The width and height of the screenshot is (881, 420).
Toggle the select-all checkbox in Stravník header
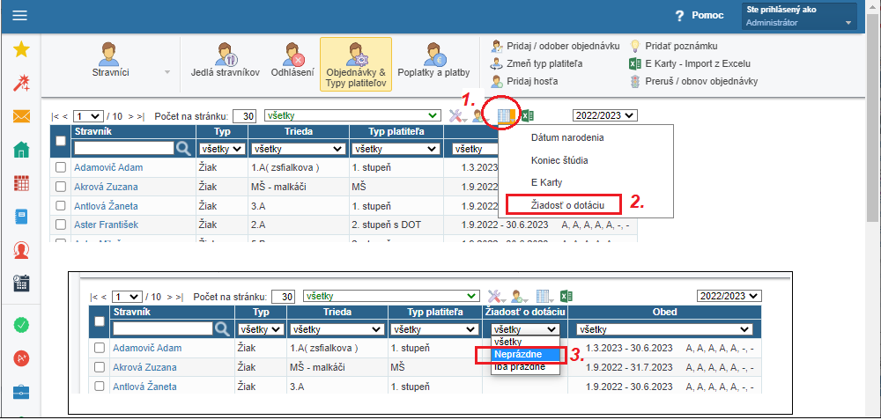[61, 140]
